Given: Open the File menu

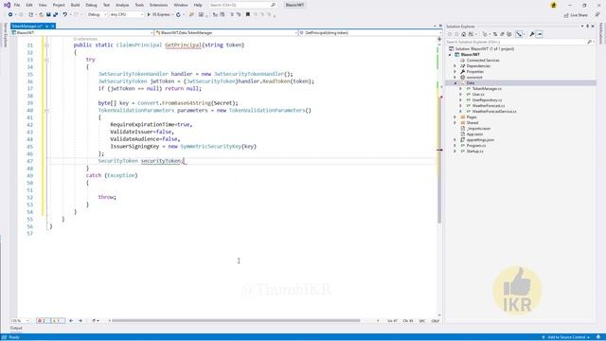Looking at the screenshot, I should pyautogui.click(x=17, y=5).
